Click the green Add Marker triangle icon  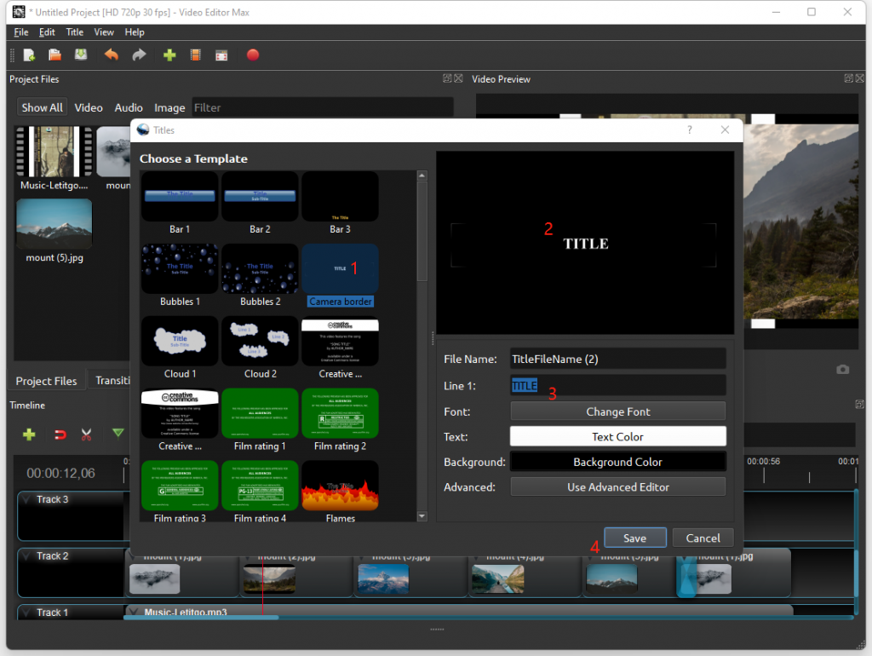[118, 433]
